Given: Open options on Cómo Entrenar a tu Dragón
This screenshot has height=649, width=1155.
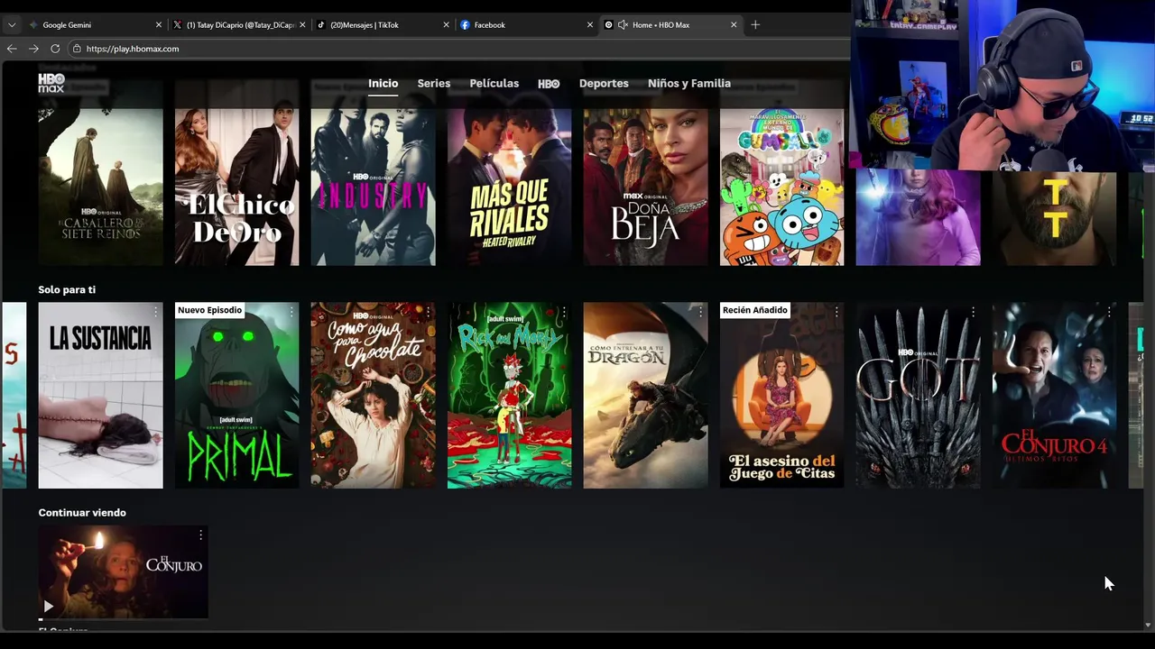Looking at the screenshot, I should (700, 312).
